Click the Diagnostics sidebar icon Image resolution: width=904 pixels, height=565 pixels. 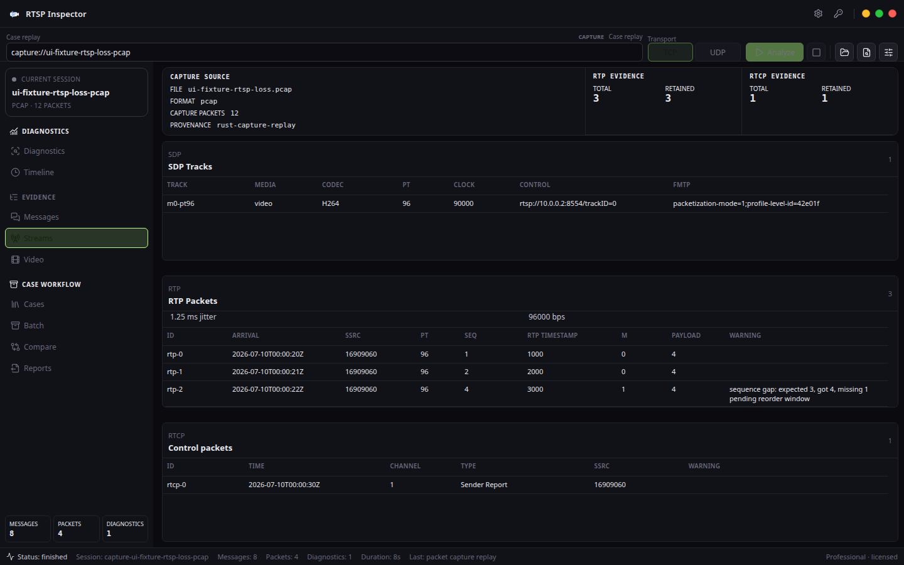(x=16, y=151)
